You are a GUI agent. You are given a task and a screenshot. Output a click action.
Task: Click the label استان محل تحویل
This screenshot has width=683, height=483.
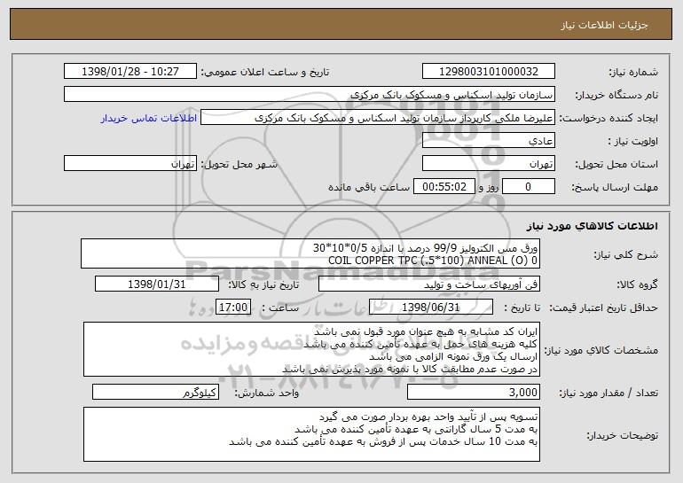(616, 164)
